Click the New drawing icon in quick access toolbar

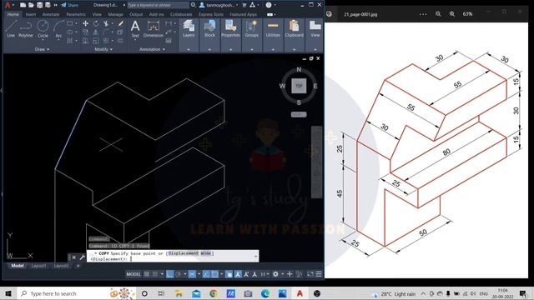[x=23, y=5]
